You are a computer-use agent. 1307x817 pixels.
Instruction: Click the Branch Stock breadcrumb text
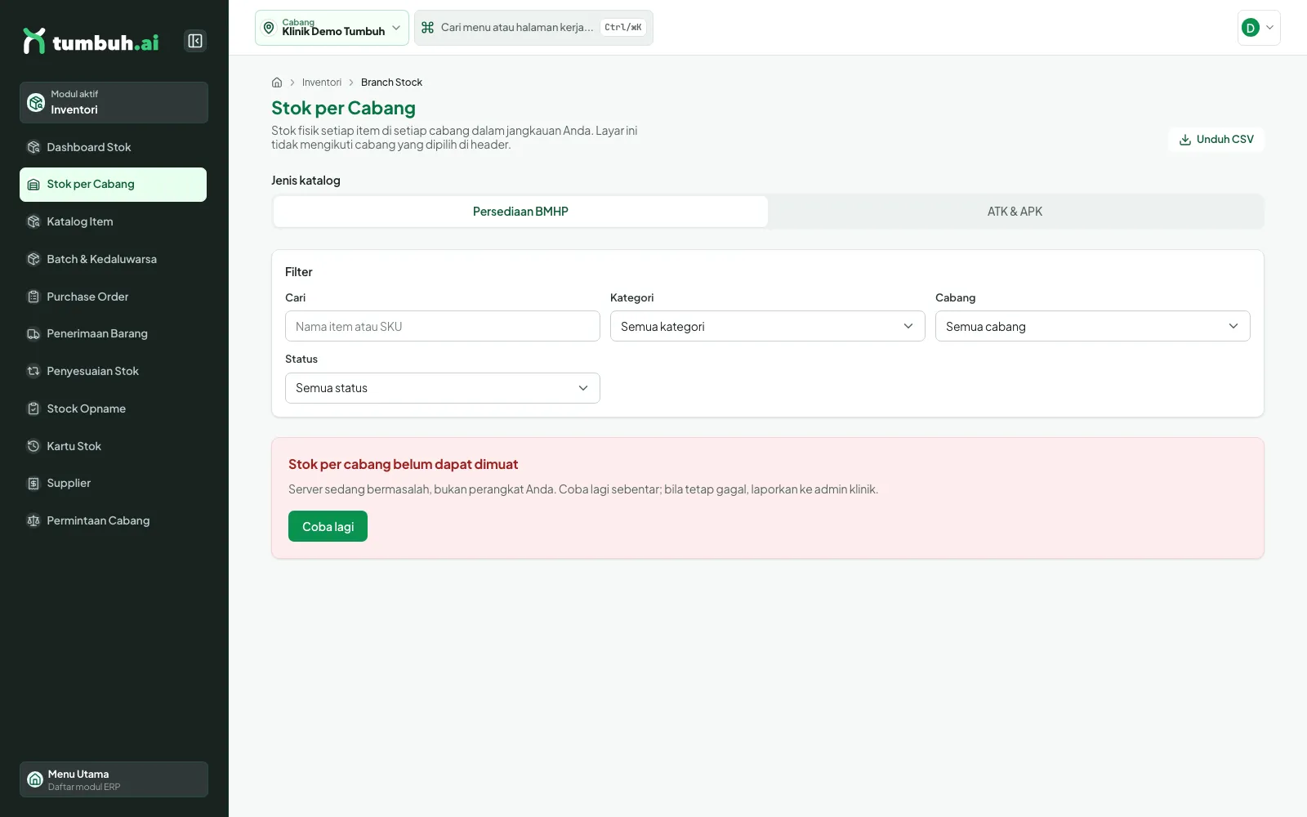[391, 83]
